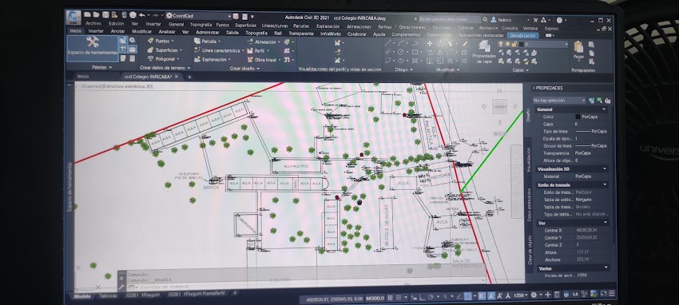The width and height of the screenshot is (679, 305).
Task: Toggle polar tracking in status bar
Action: coord(431,297)
